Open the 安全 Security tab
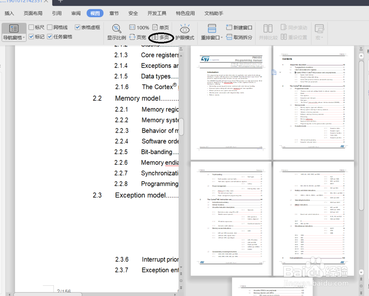 click(x=133, y=13)
